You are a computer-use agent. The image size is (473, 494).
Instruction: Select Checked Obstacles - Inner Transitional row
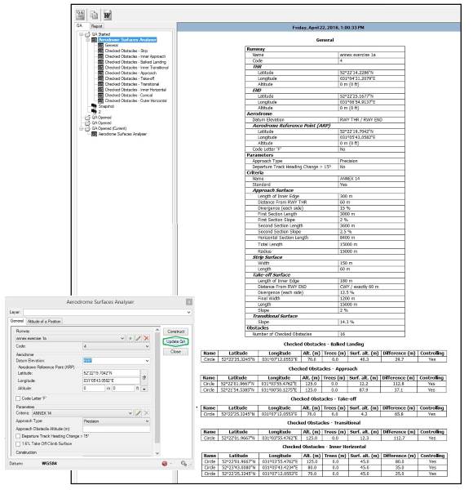tap(136, 68)
